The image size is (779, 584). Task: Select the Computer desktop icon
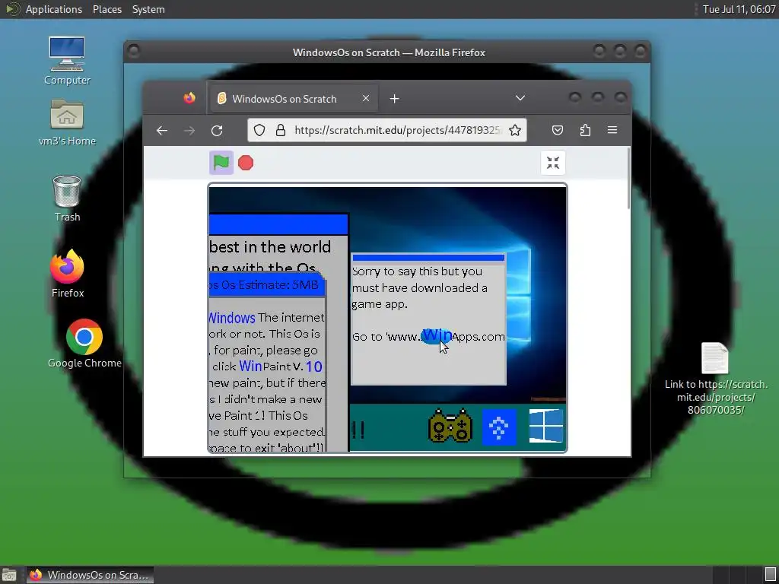(67, 61)
